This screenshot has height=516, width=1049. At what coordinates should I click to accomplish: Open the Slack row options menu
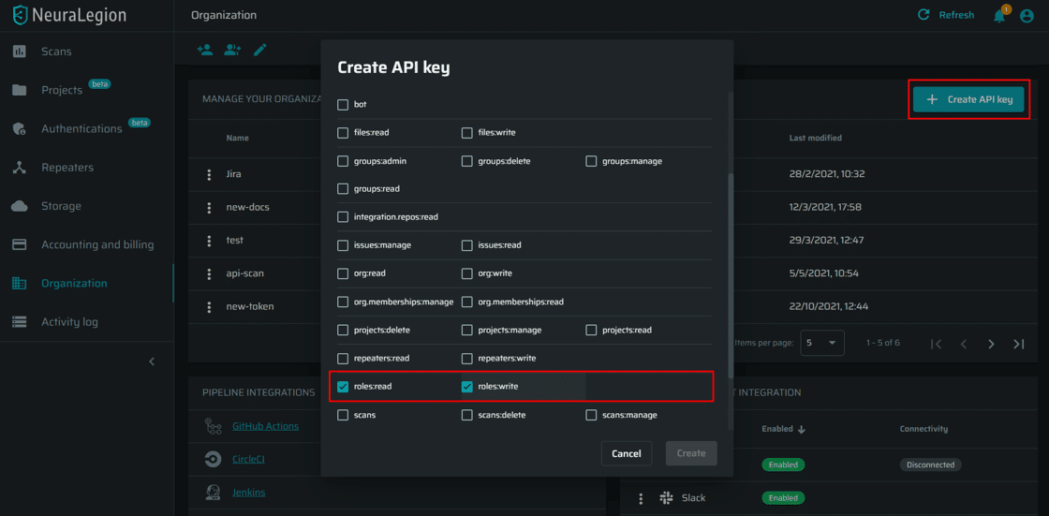pyautogui.click(x=641, y=498)
